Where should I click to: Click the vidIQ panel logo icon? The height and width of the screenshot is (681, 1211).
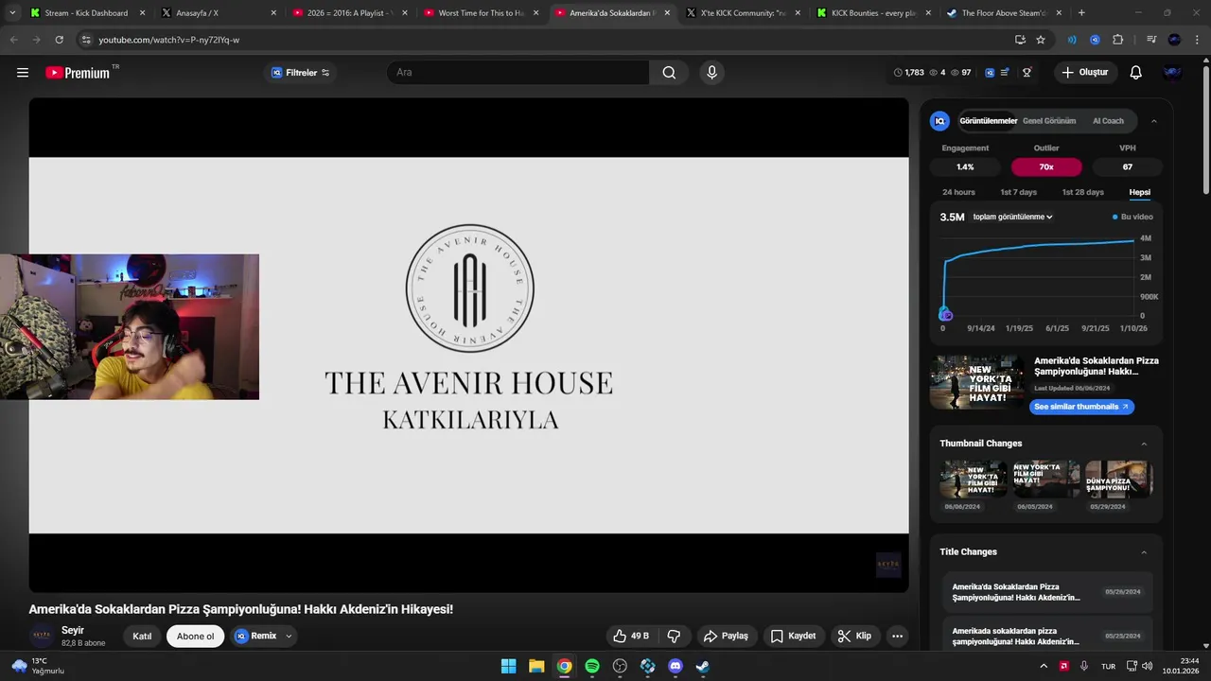point(939,121)
